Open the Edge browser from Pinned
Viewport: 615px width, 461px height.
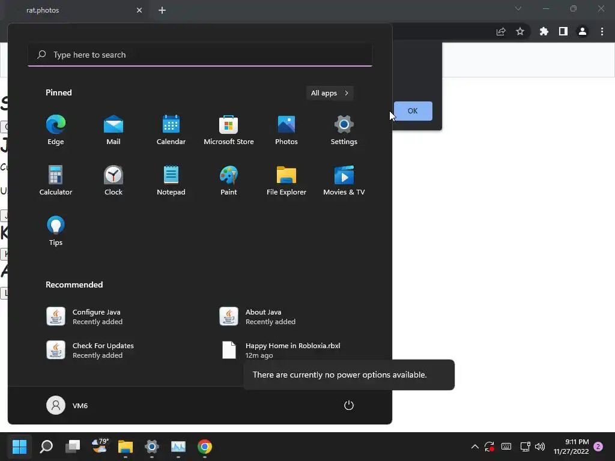click(56, 130)
